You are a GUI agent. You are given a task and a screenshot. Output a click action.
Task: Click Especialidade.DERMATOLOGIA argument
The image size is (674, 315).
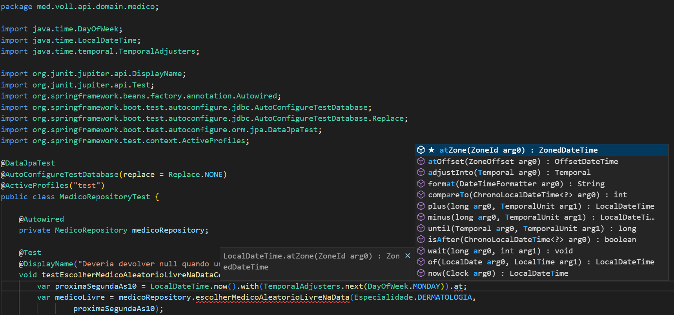coord(413,297)
